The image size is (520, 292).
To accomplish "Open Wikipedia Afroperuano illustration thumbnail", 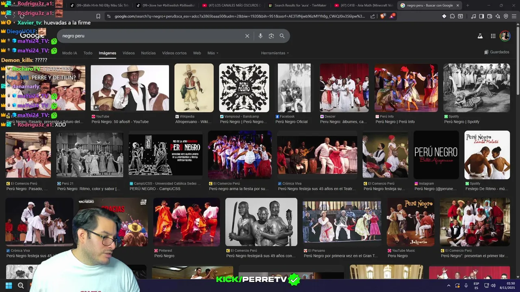I will tap(194, 88).
